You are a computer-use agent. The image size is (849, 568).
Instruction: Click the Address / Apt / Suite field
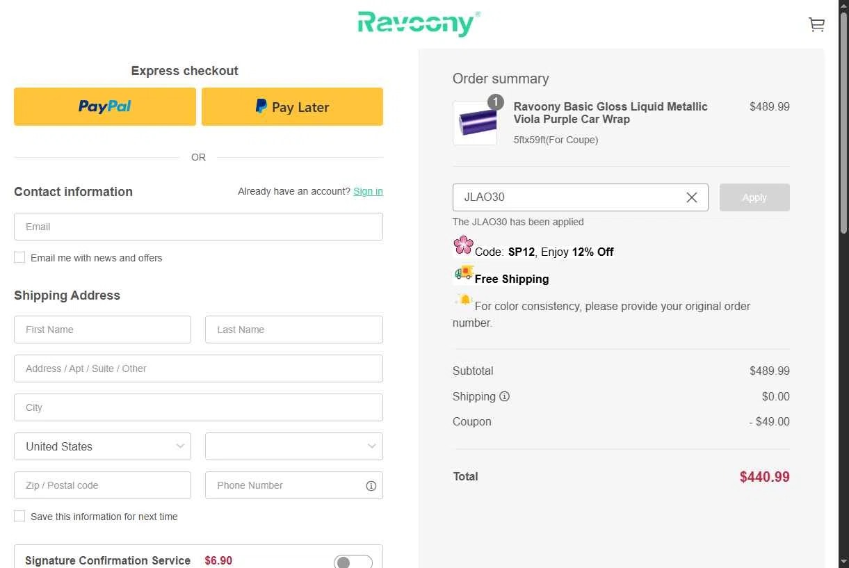tap(198, 368)
